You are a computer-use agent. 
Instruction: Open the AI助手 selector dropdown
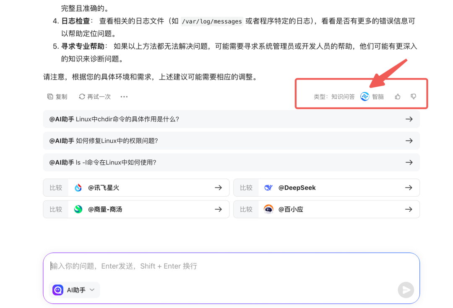[92, 290]
